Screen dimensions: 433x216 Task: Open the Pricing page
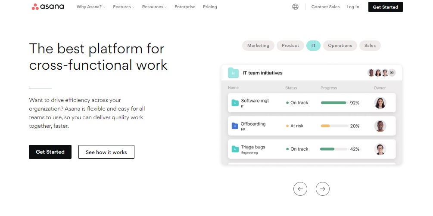[210, 7]
